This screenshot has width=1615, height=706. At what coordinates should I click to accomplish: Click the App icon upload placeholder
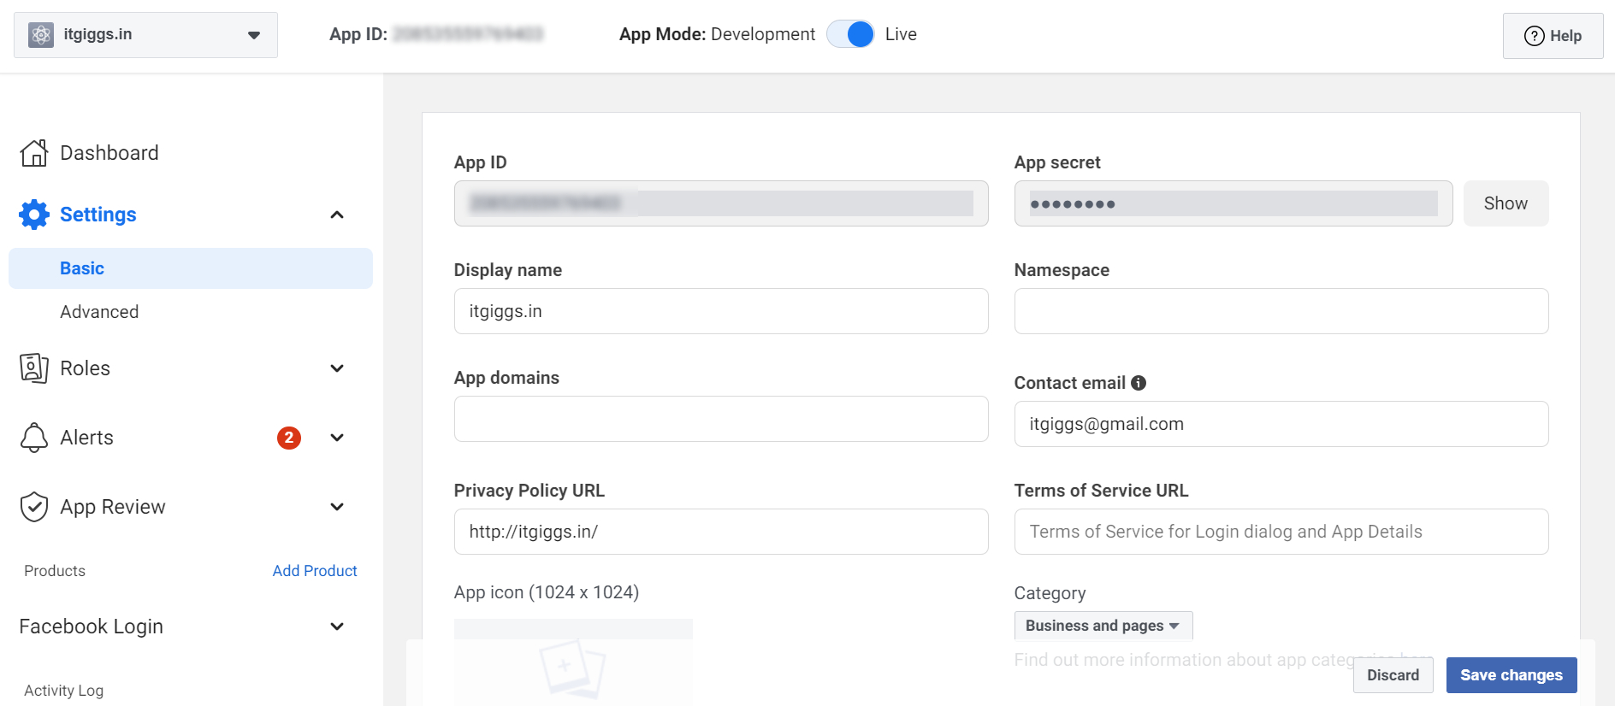coord(573,663)
